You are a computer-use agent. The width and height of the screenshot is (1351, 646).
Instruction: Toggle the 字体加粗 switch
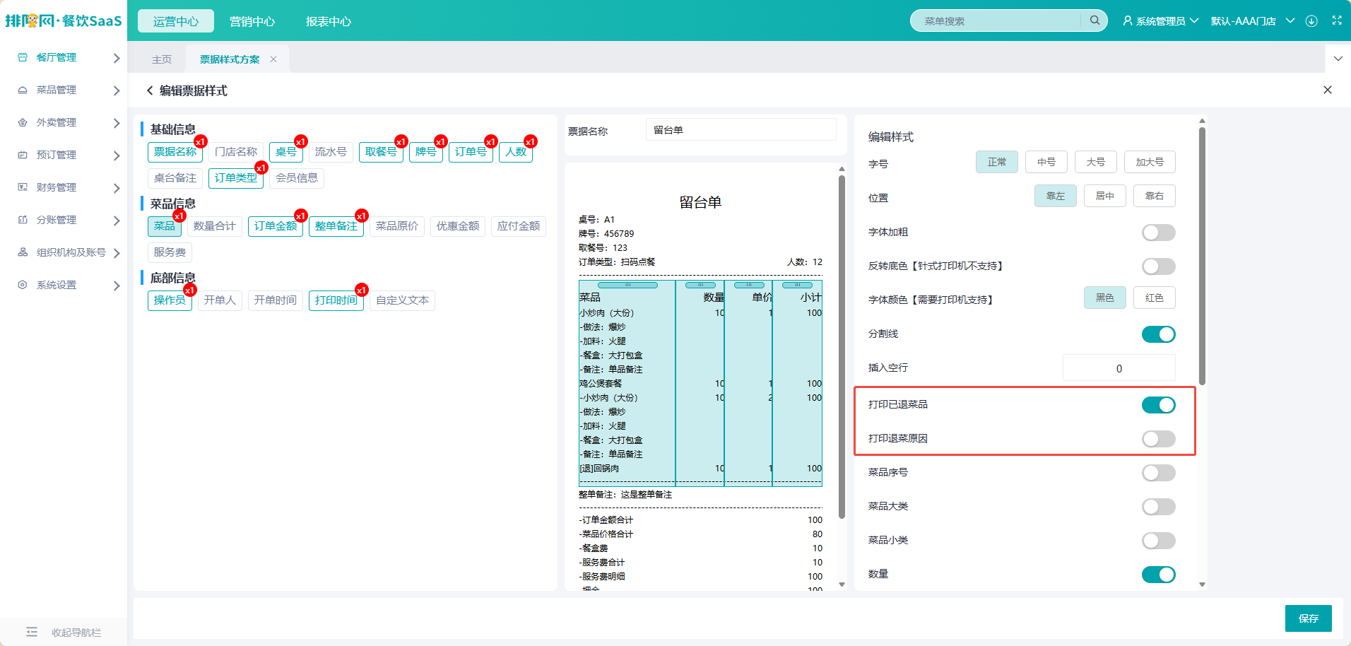[1159, 233]
